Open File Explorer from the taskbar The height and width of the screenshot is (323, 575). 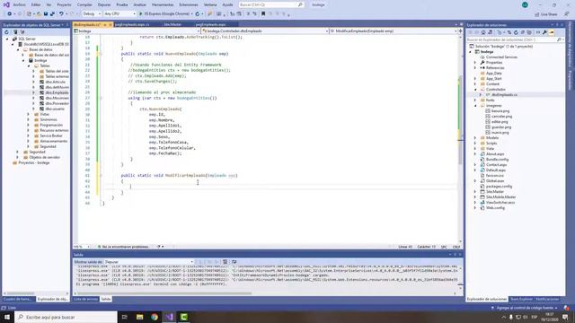coord(140,317)
